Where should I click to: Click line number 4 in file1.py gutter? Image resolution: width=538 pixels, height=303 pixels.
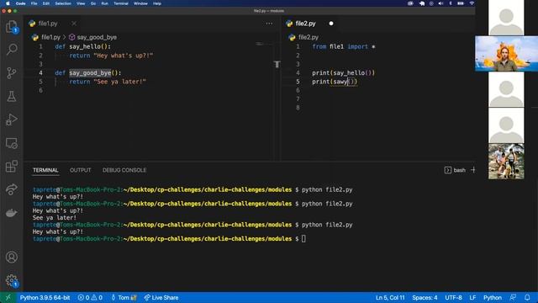click(x=40, y=72)
